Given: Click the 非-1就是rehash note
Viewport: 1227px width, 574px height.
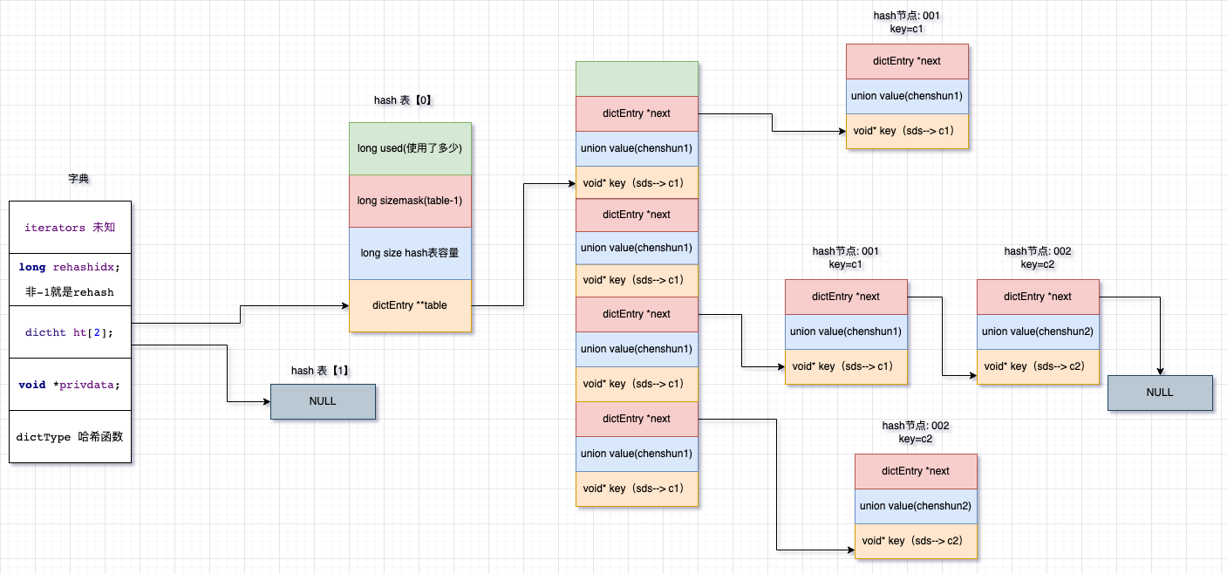Looking at the screenshot, I should pyautogui.click(x=70, y=292).
